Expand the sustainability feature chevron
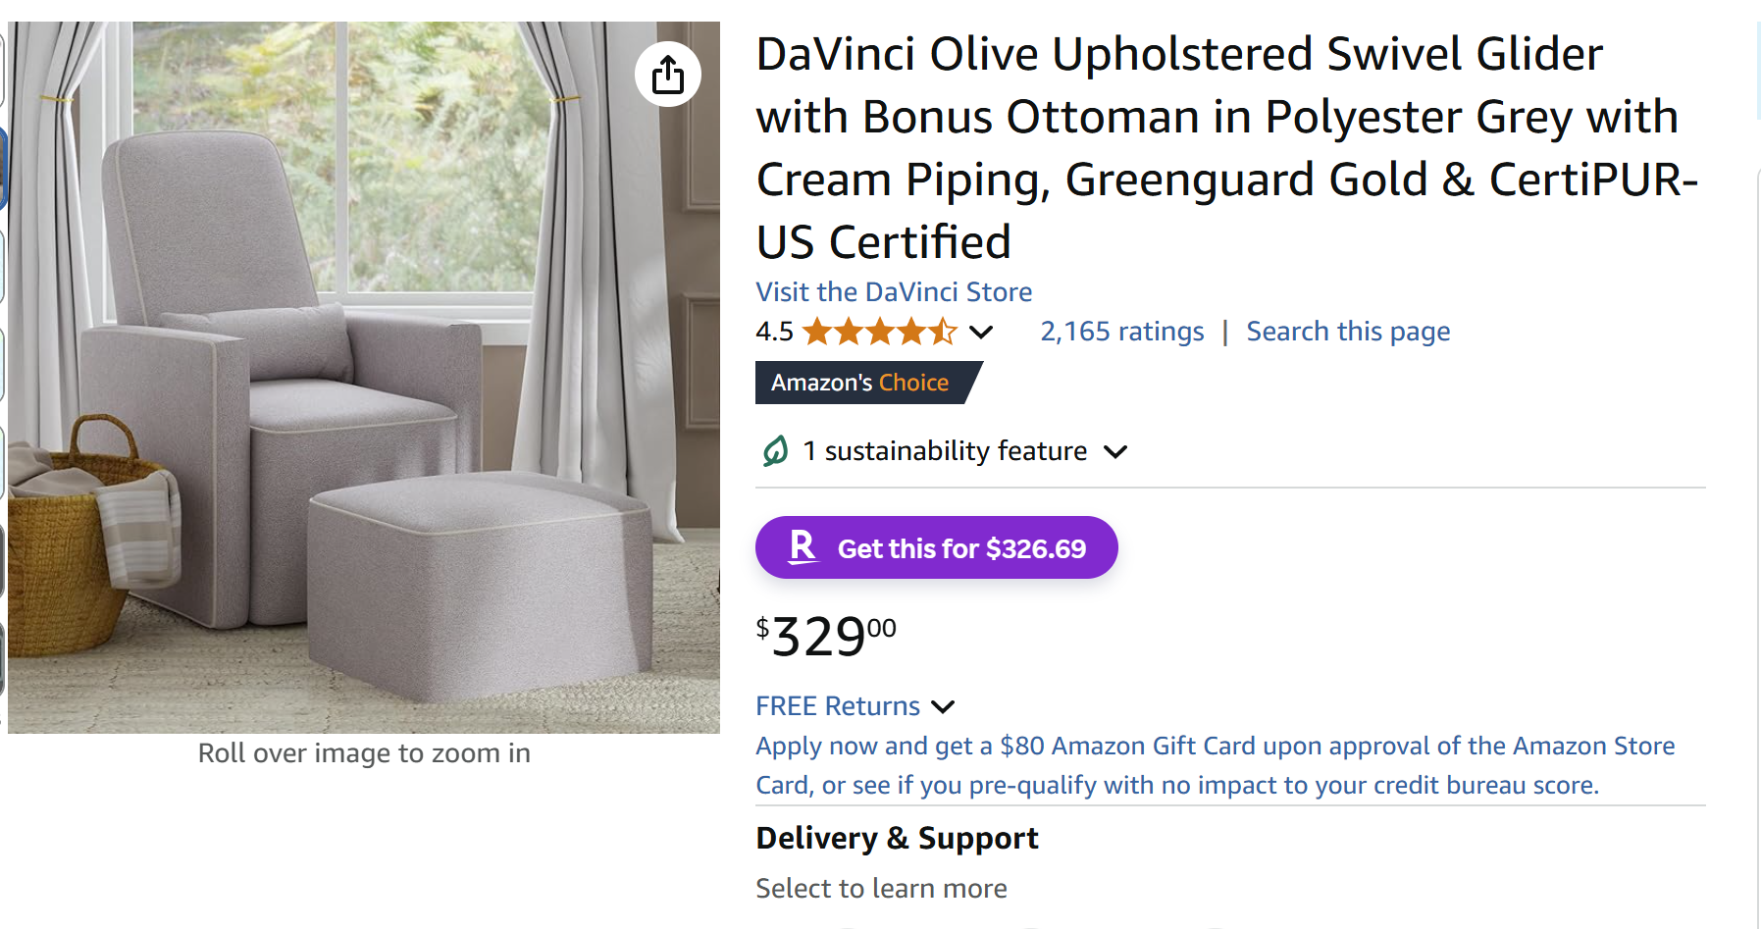Screen dimensions: 1761x929 (x=1115, y=451)
